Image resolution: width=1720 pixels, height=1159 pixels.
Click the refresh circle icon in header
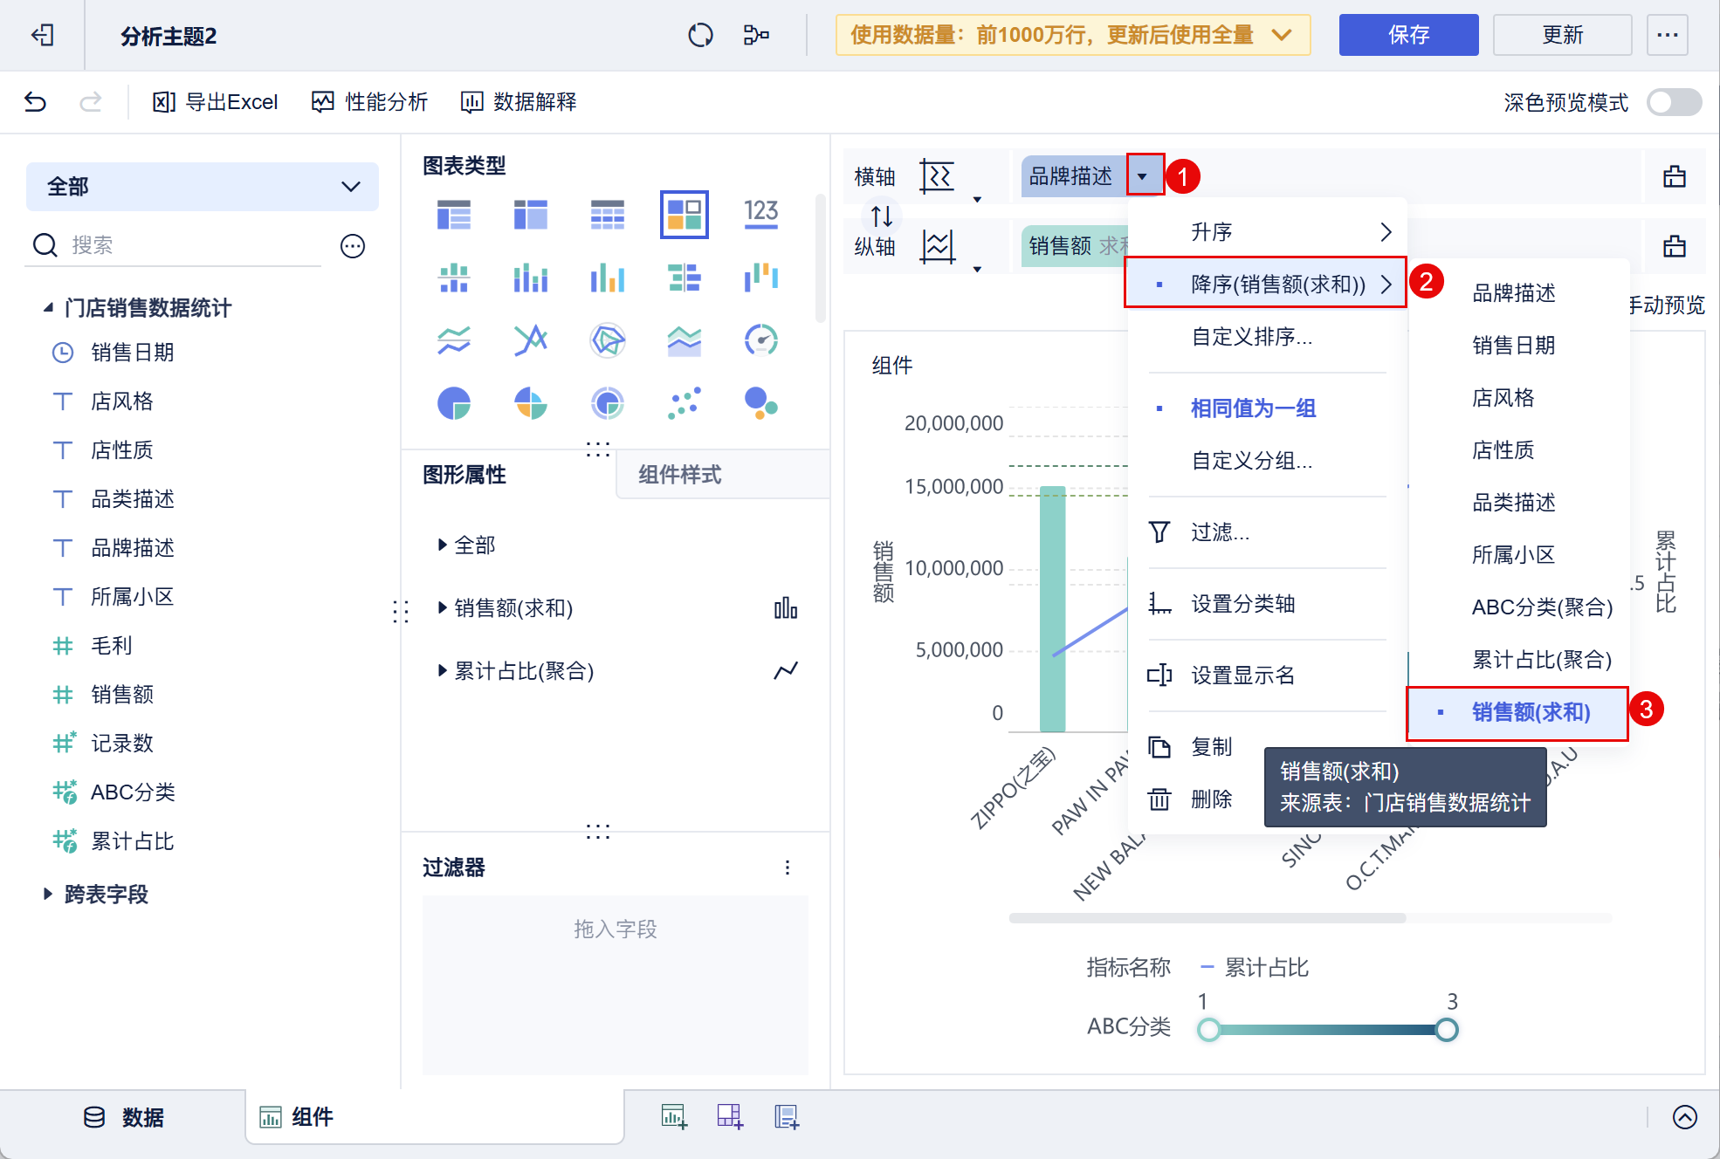pyautogui.click(x=700, y=35)
